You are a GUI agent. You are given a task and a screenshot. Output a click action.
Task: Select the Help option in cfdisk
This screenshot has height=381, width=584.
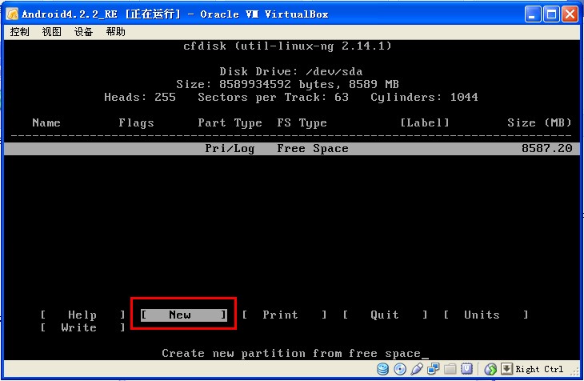coord(82,315)
